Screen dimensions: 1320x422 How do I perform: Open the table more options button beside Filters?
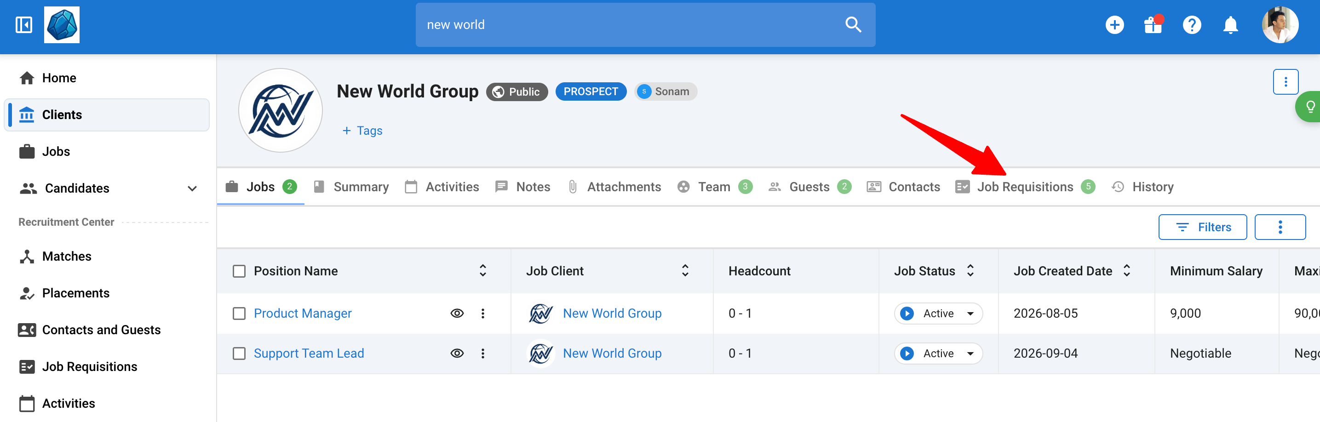point(1280,227)
